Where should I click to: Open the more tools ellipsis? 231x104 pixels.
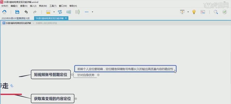87,12
